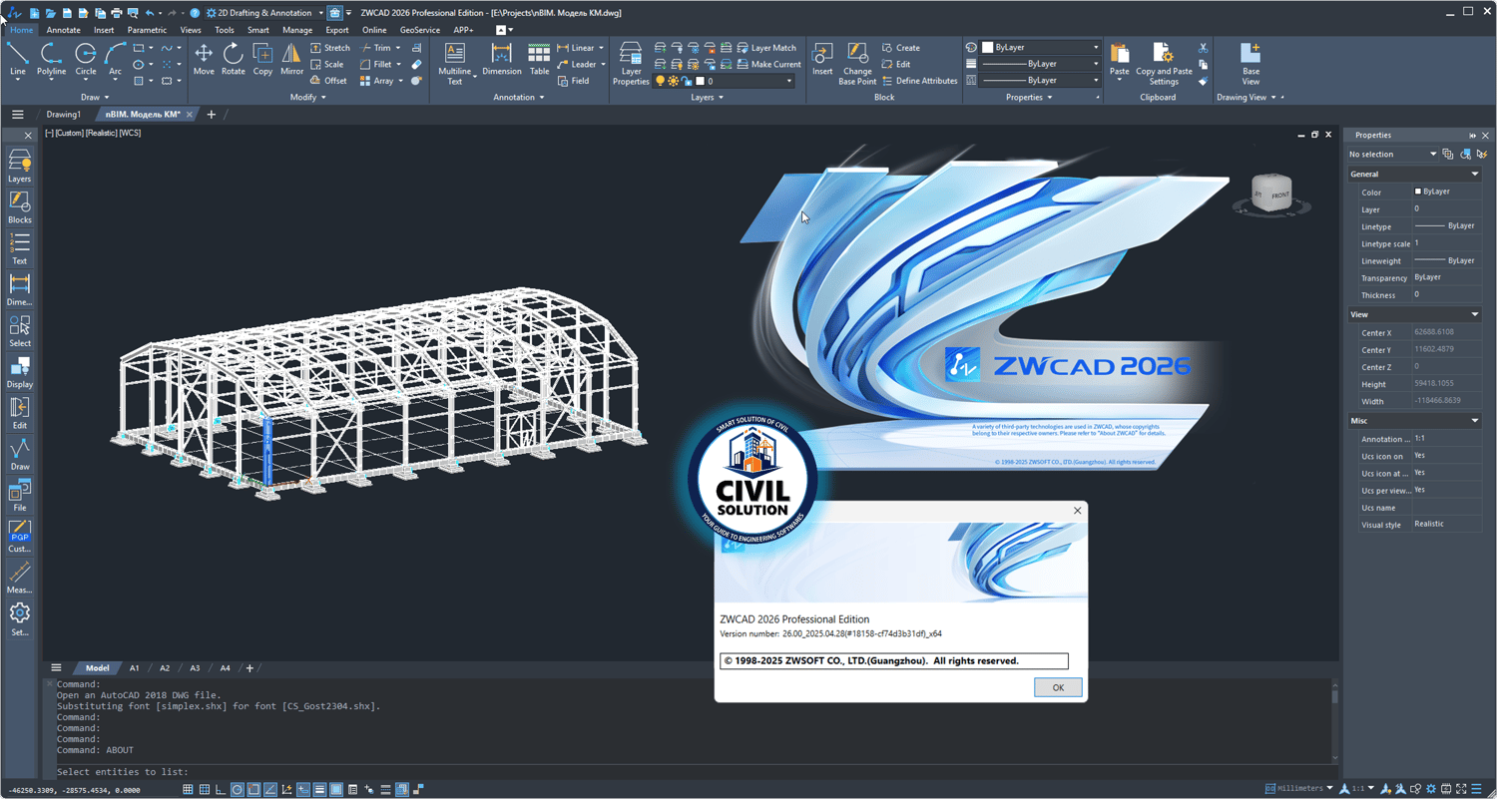
Task: Toggle snap mode in status bar
Action: [205, 790]
